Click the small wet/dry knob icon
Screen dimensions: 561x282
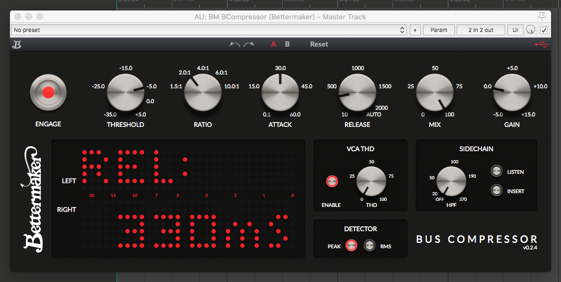pyautogui.click(x=531, y=30)
